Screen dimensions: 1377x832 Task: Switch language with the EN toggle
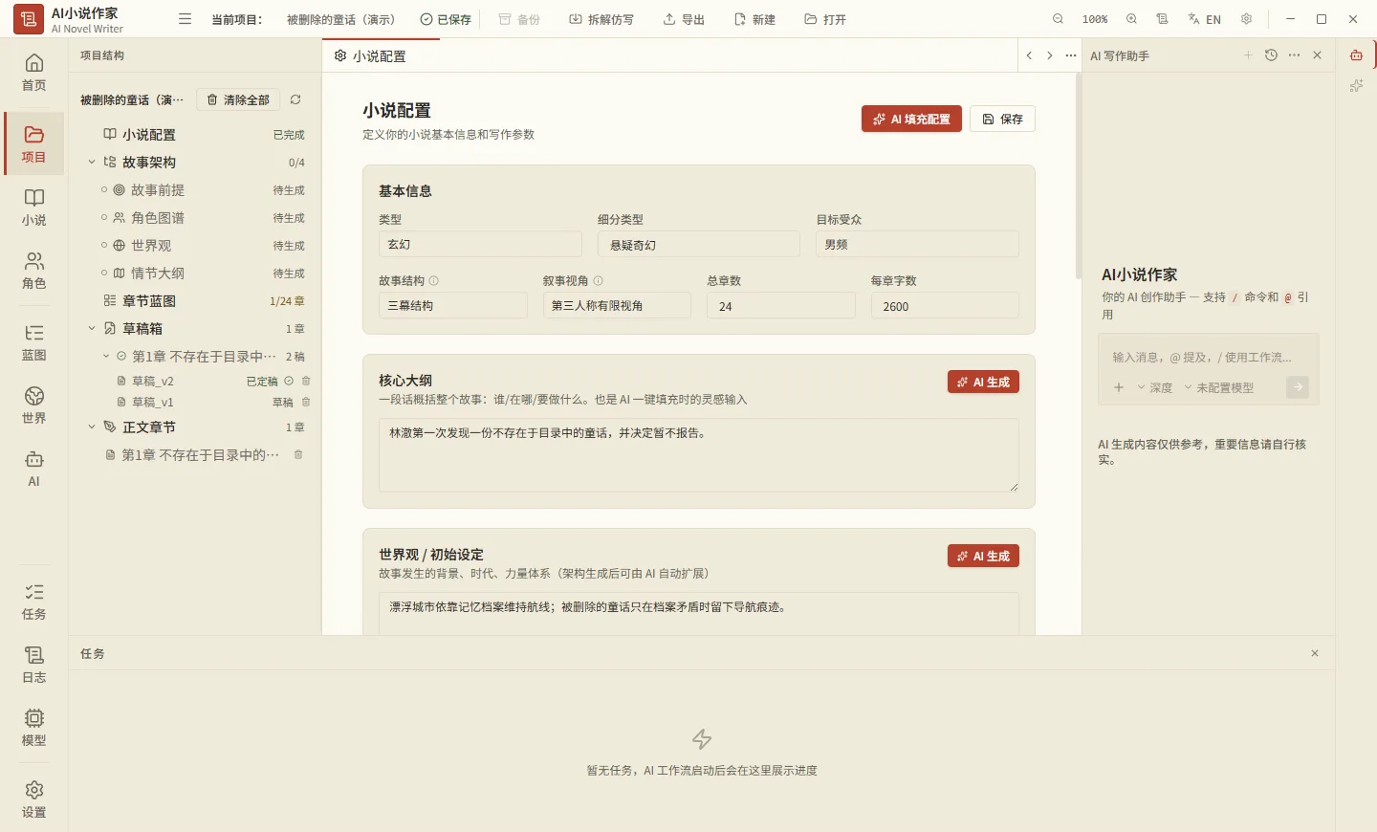click(1205, 19)
